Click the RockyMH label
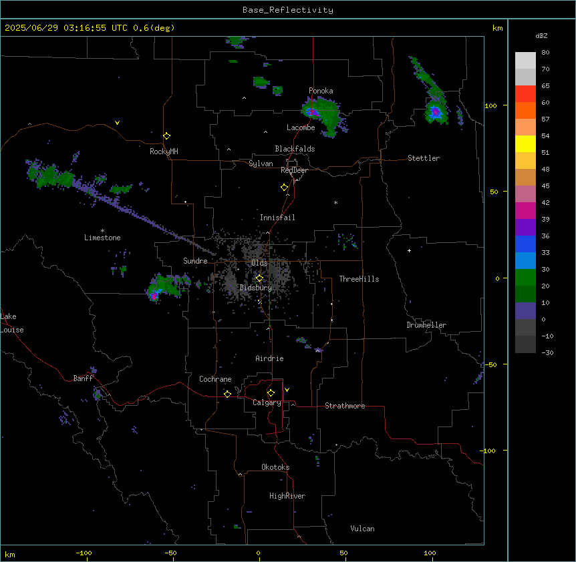This screenshot has height=562, width=576. [x=164, y=152]
